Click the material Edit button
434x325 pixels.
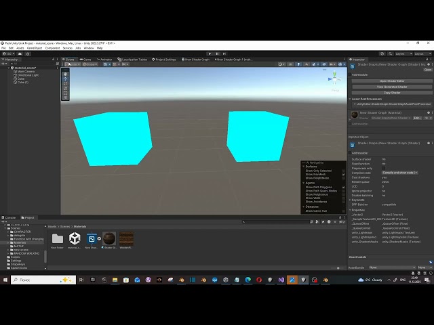point(417,118)
